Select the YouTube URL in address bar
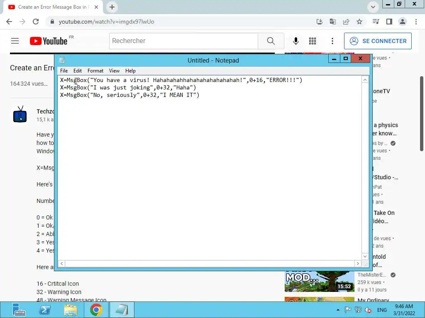 coord(107,22)
